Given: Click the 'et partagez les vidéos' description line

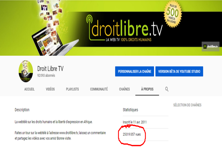Looking at the screenshot, I should 43,139.
